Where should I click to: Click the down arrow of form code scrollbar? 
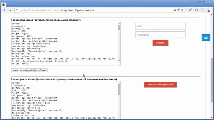click(119, 61)
